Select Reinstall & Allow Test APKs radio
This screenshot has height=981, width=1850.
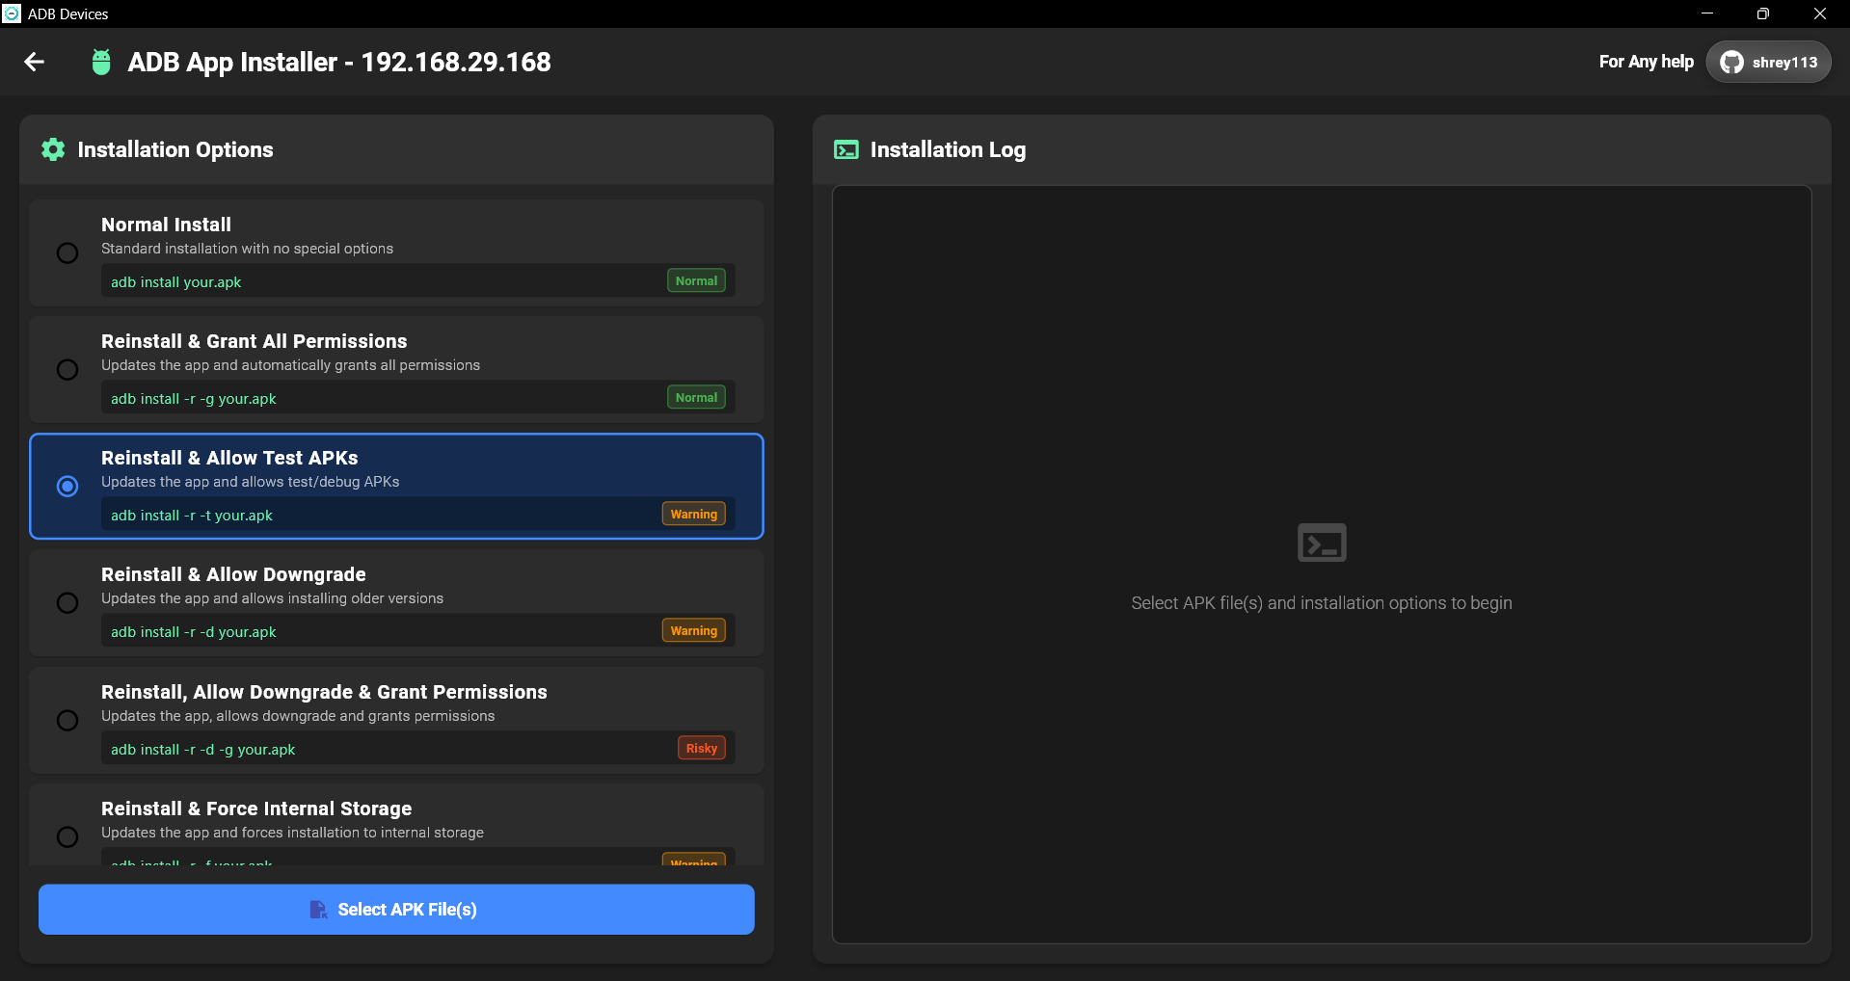pos(67,486)
